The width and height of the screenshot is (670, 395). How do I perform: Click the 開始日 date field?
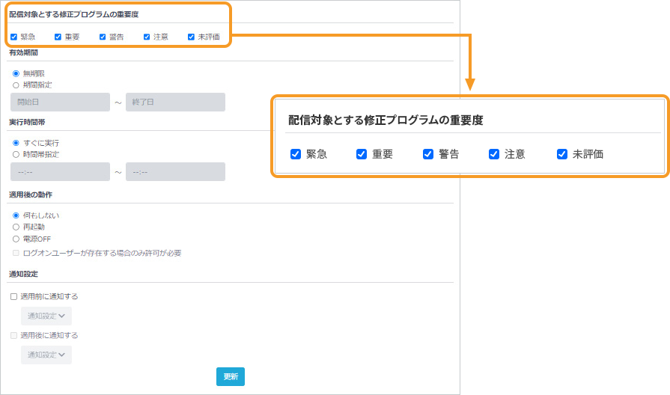(x=60, y=102)
